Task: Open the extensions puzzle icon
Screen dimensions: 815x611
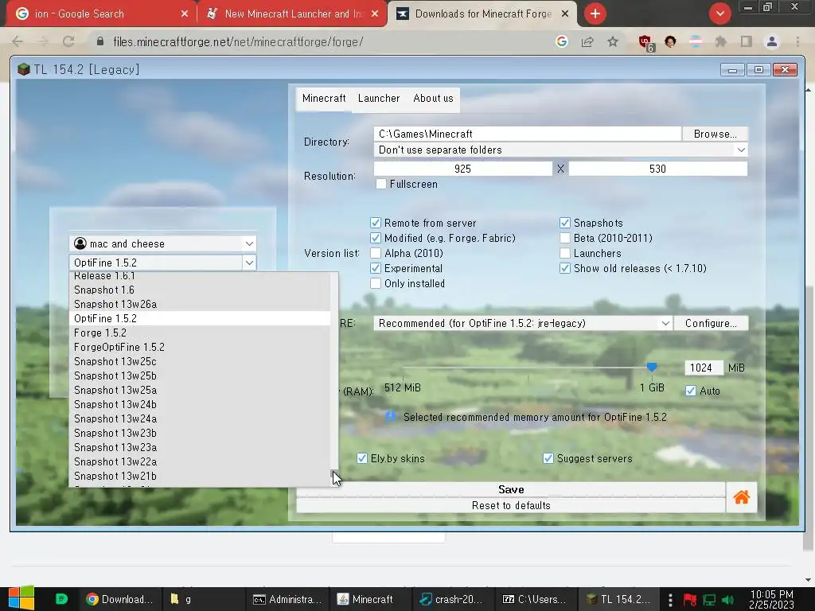Action: point(720,42)
